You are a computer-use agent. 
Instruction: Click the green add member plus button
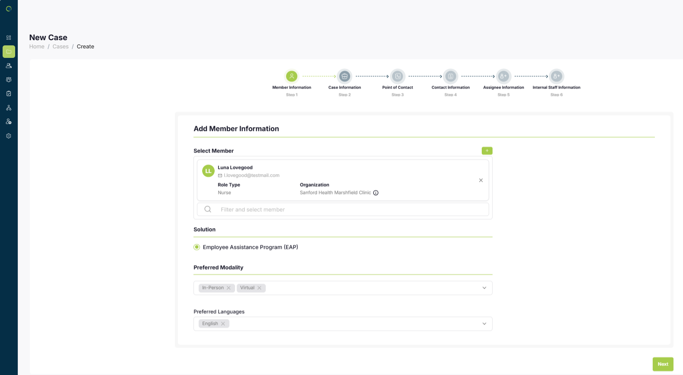coord(487,150)
